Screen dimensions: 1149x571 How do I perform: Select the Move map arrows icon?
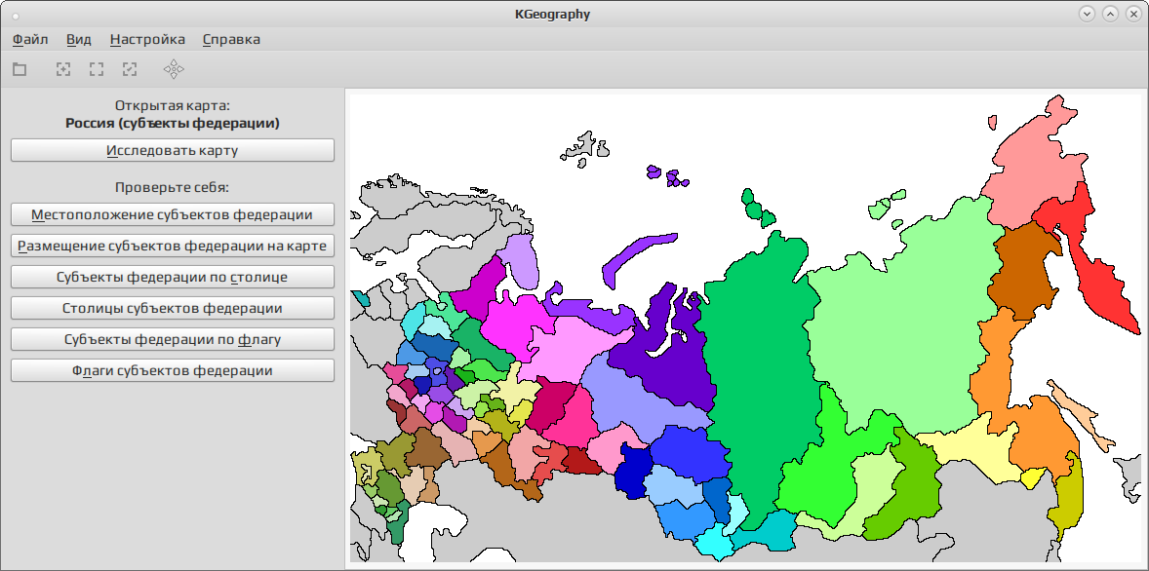(174, 69)
